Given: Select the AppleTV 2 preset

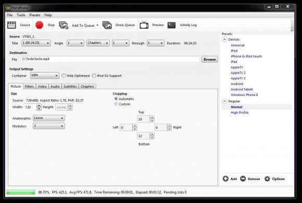Looking at the screenshot, I should pyautogui.click(x=238, y=73).
